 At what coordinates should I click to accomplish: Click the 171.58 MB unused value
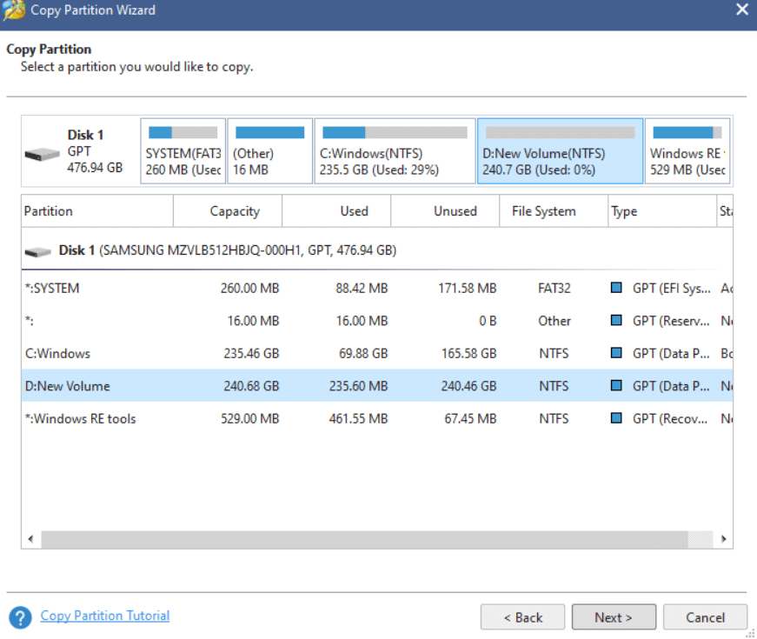click(x=467, y=289)
